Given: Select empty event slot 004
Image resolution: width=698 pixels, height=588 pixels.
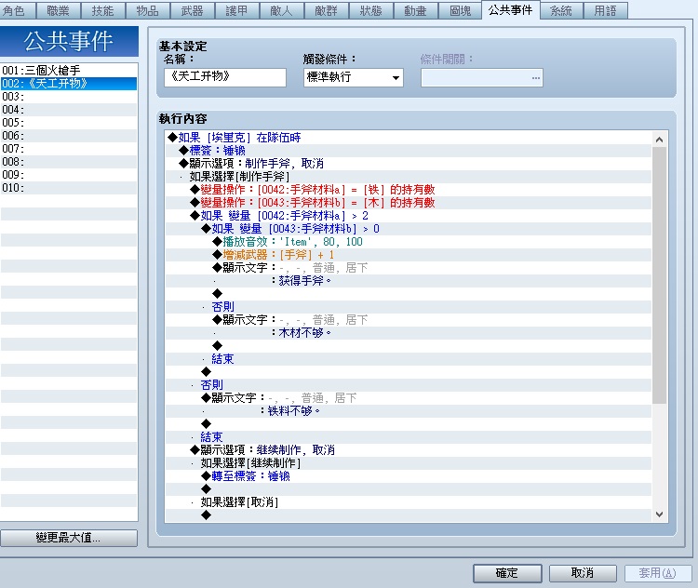Looking at the screenshot, I should click(x=69, y=110).
